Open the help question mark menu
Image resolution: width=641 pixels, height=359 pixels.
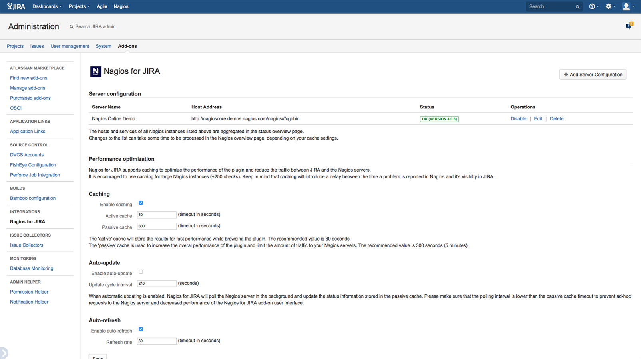click(x=593, y=6)
